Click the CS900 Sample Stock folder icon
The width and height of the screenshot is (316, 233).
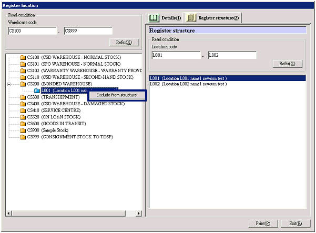(x=23, y=130)
